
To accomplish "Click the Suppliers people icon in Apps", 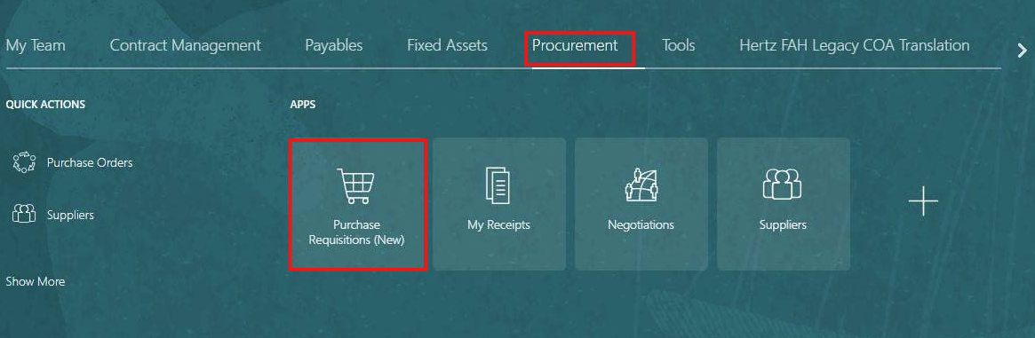I will 782,184.
